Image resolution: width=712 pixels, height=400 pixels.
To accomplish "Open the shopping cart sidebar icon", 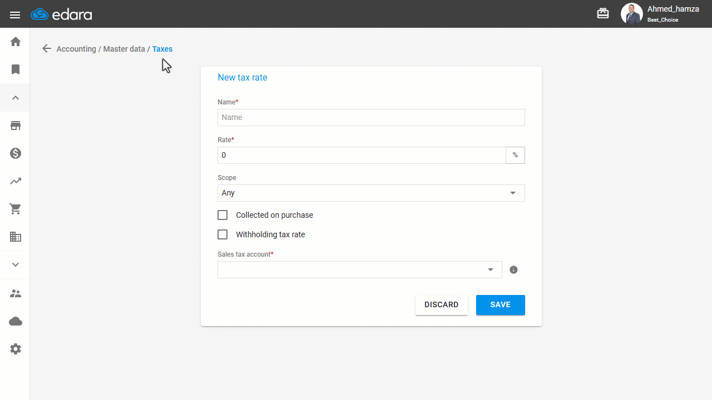I will [x=16, y=209].
